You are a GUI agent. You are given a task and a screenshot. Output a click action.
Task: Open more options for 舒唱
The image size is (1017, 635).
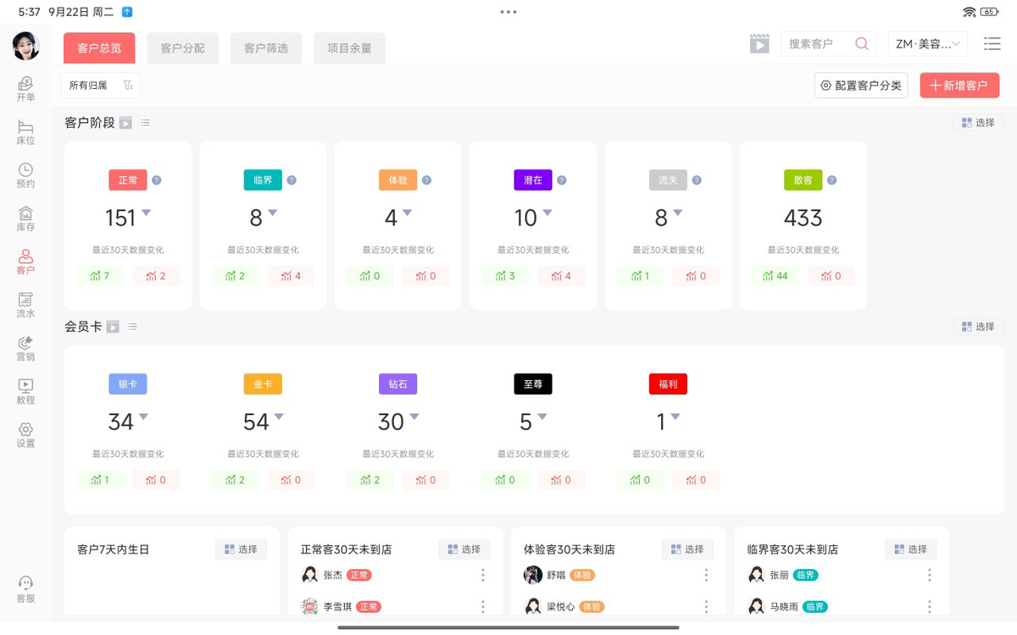point(706,576)
